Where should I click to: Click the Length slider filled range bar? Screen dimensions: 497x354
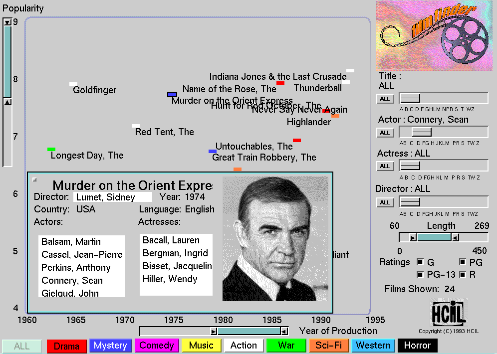pos(434,237)
